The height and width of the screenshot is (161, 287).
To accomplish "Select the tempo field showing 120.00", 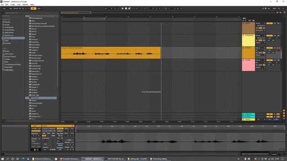I will click(16, 8).
